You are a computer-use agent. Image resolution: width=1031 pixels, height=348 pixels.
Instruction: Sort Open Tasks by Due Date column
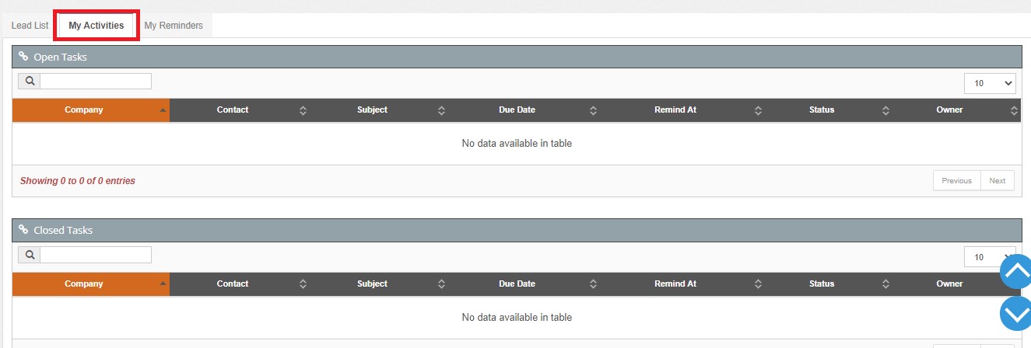point(517,110)
